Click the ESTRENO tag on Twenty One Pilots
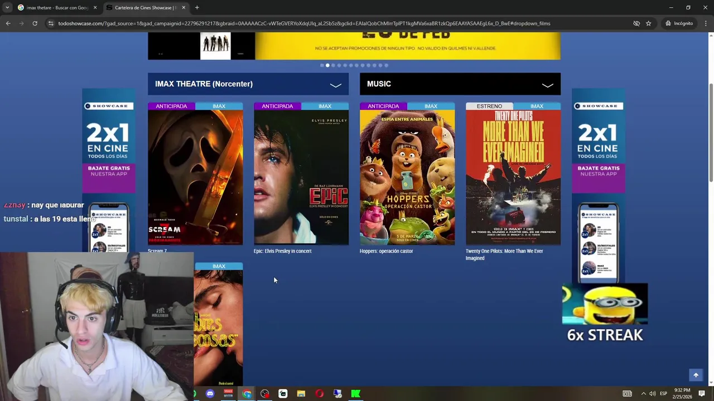 [x=489, y=106]
